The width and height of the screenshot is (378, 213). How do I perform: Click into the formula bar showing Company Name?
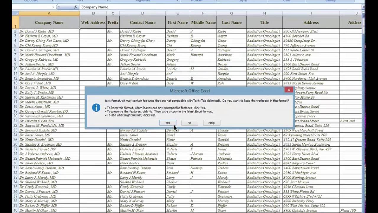(220, 7)
